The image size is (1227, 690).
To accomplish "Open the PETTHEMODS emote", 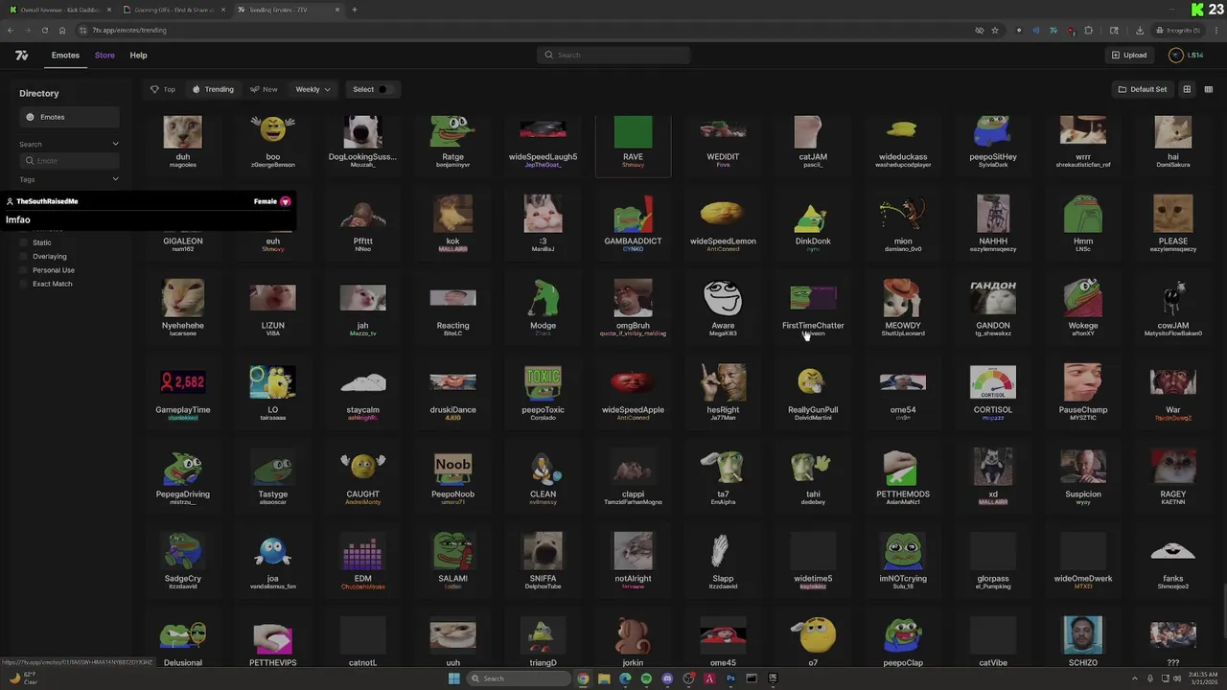I will click(x=903, y=475).
